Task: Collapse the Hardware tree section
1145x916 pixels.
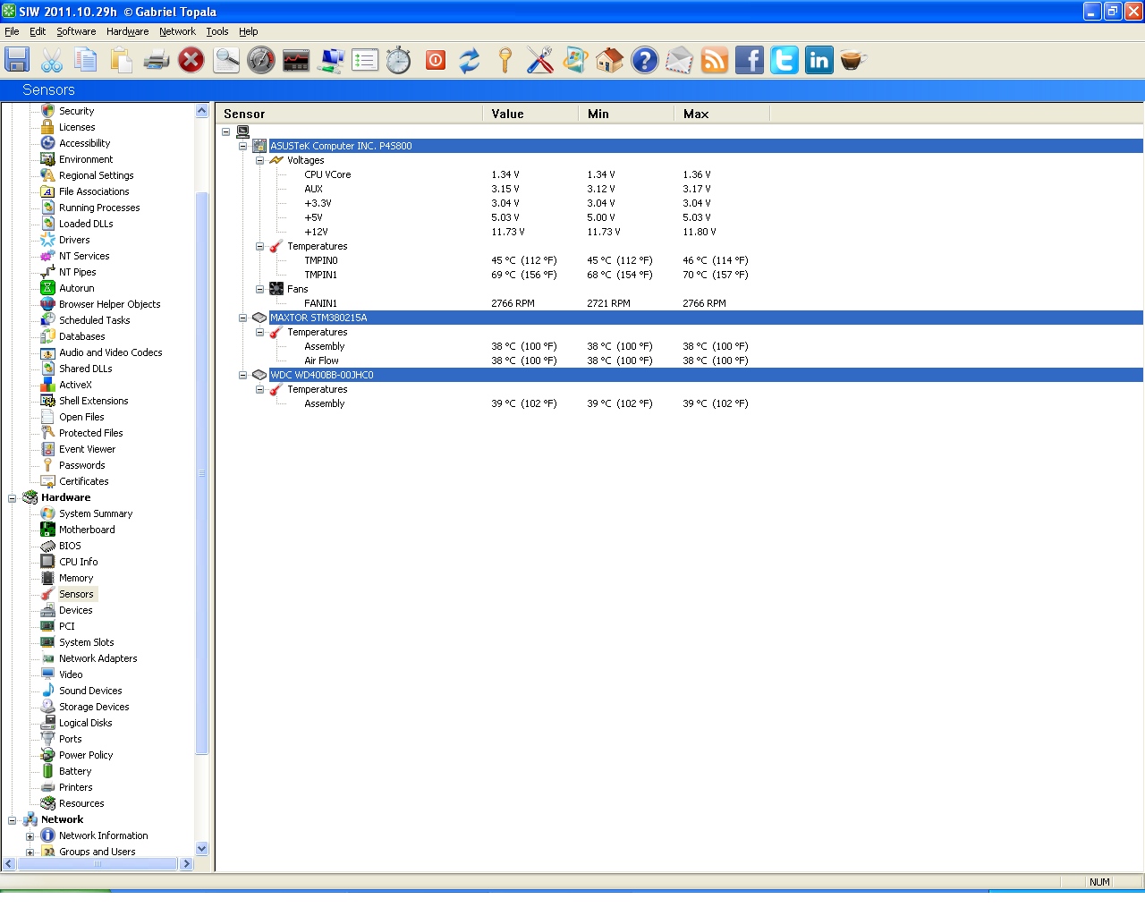Action: pos(12,498)
